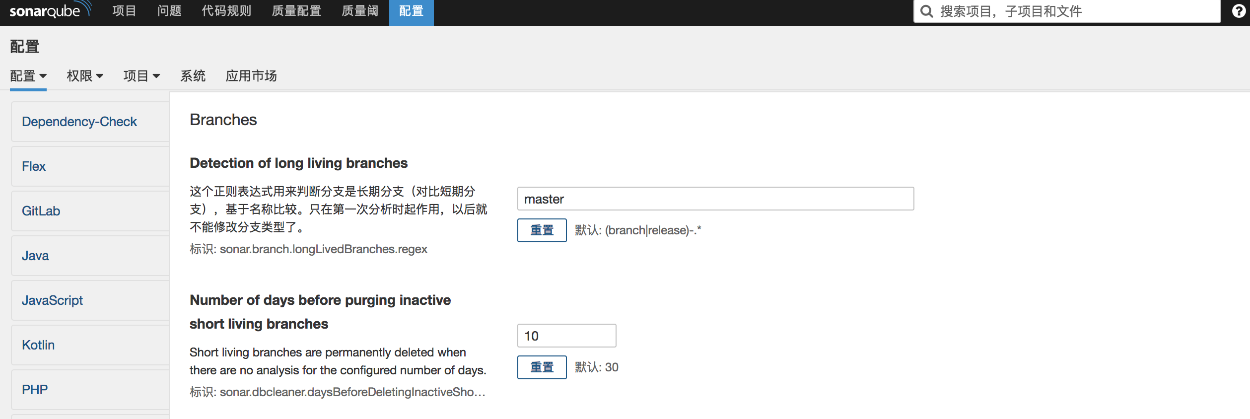1250x419 pixels.
Task: Reset the long living branches regex
Action: point(542,230)
